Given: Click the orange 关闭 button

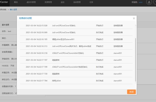Looking at the screenshot, I should 131,92.
